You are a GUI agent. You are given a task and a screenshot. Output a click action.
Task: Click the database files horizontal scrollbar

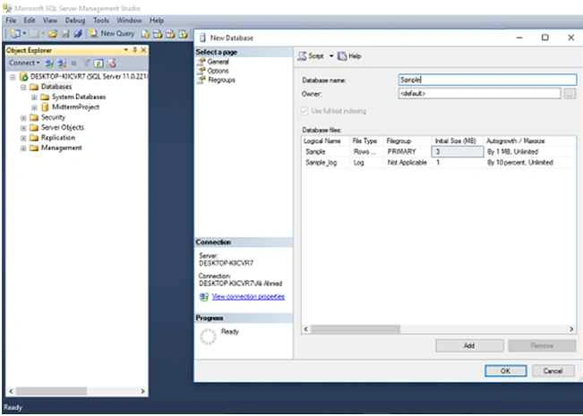click(x=439, y=329)
